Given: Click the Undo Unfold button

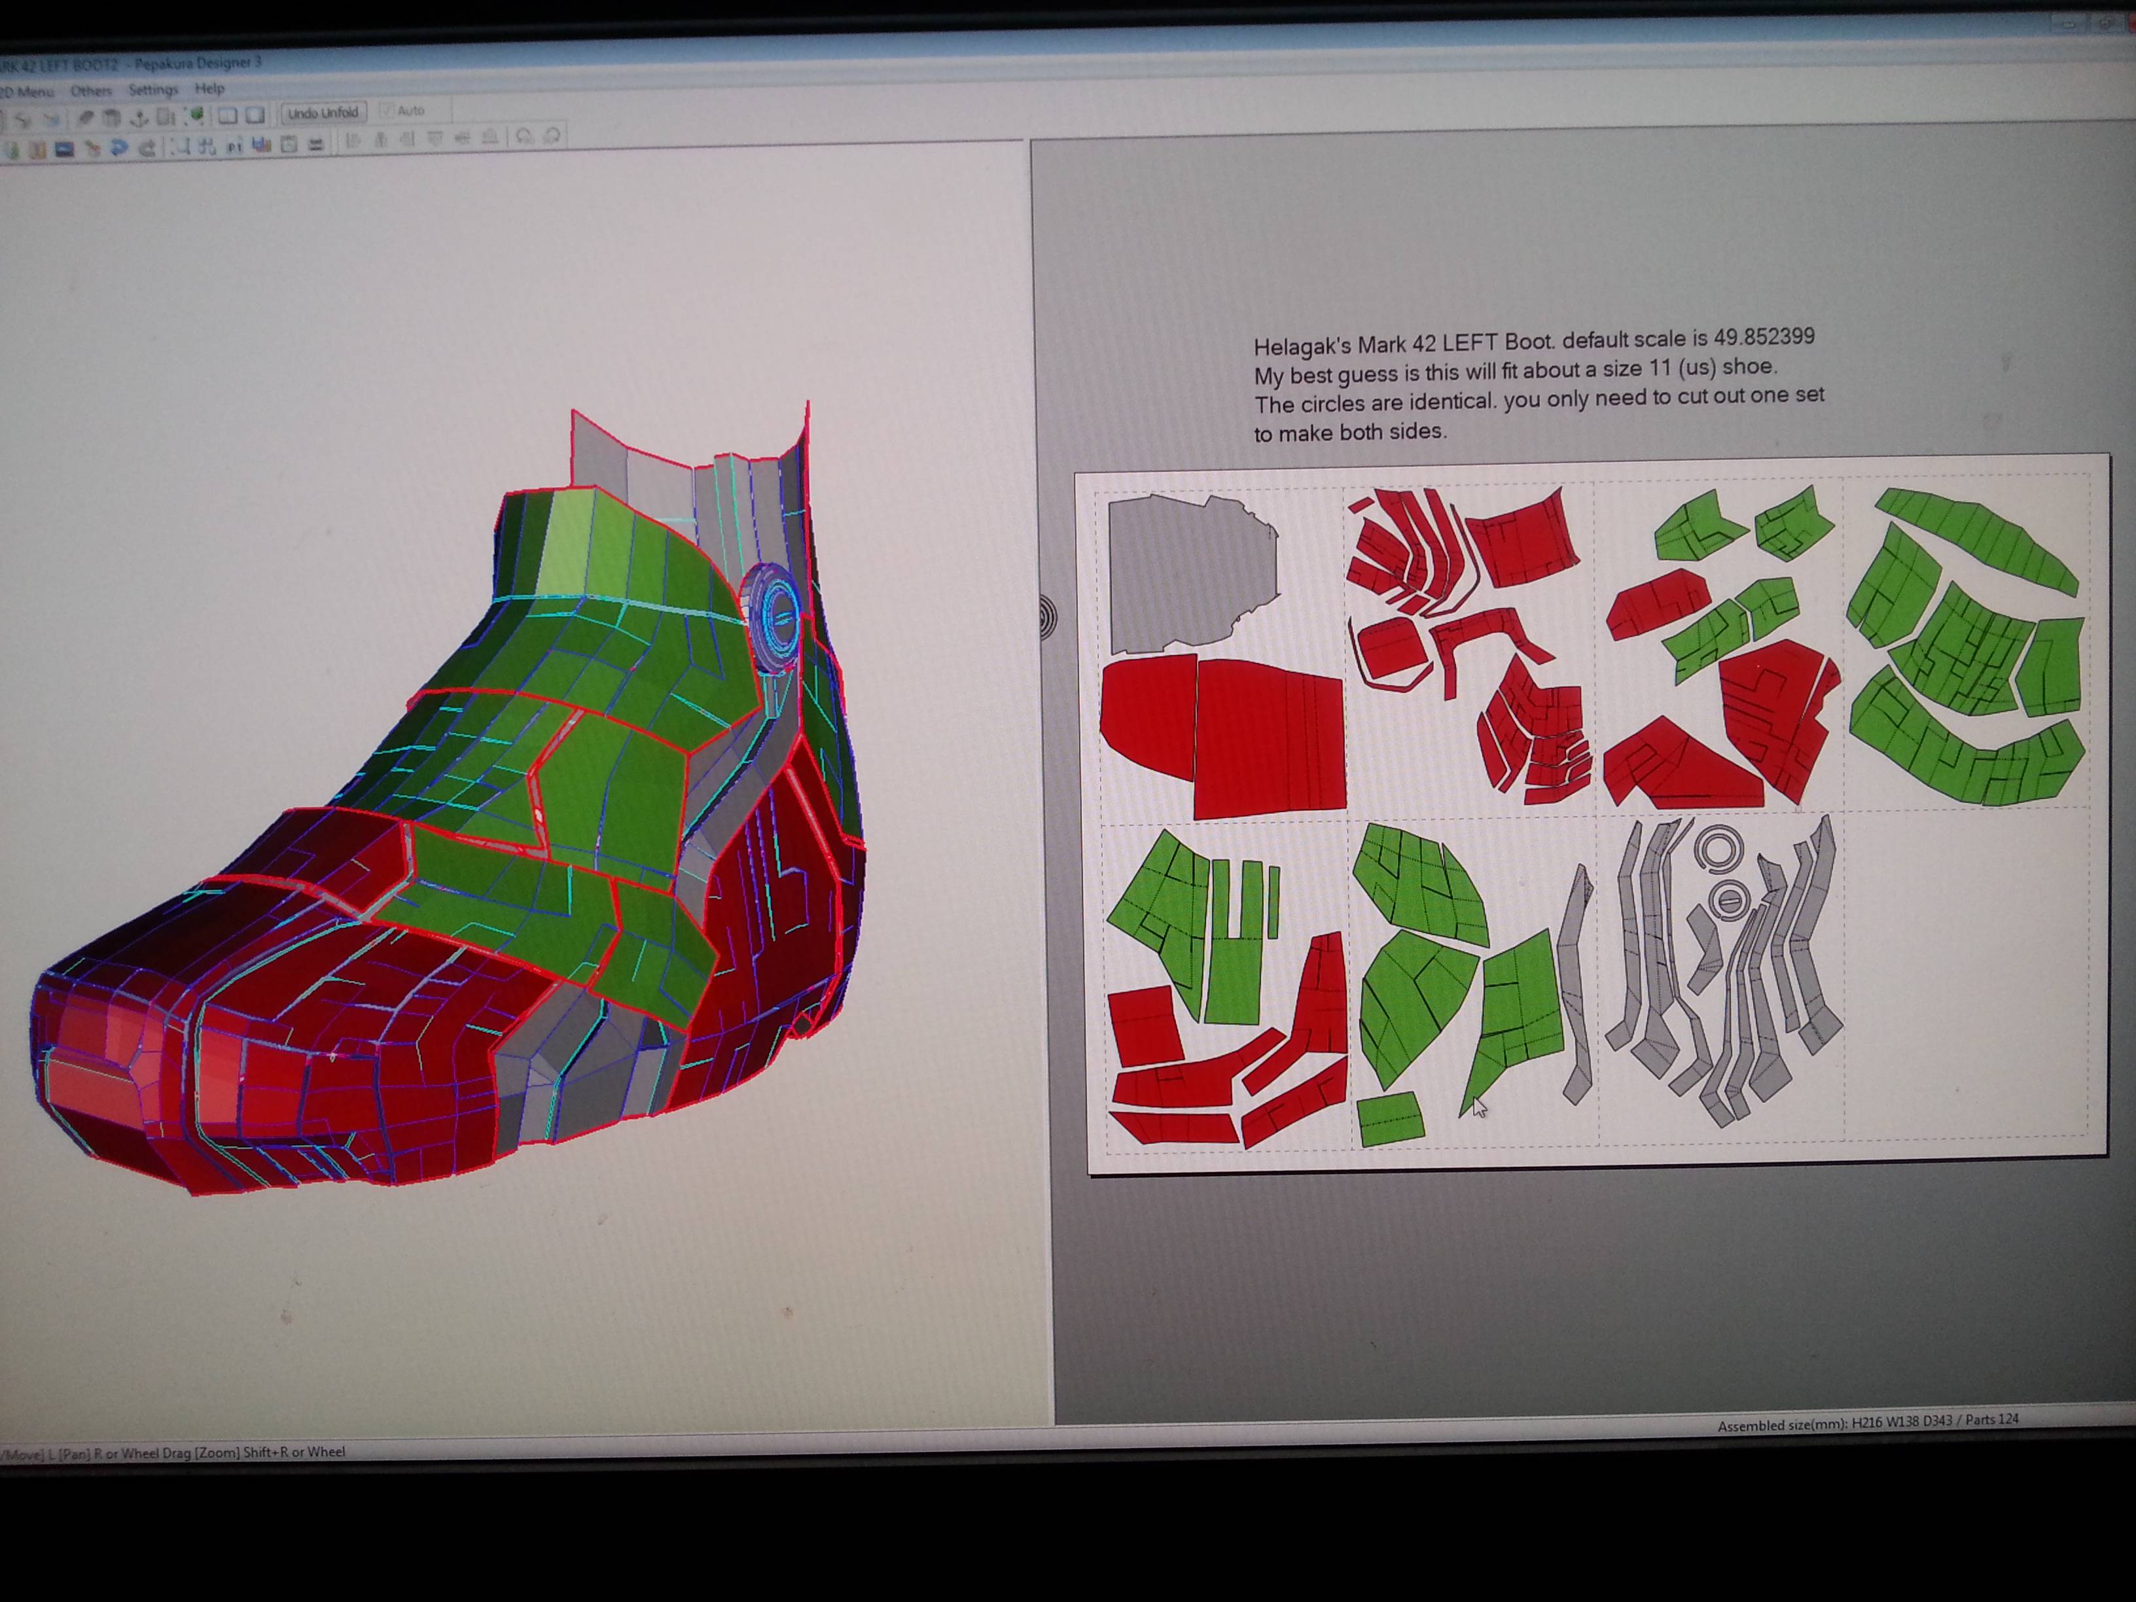Looking at the screenshot, I should coord(323,113).
